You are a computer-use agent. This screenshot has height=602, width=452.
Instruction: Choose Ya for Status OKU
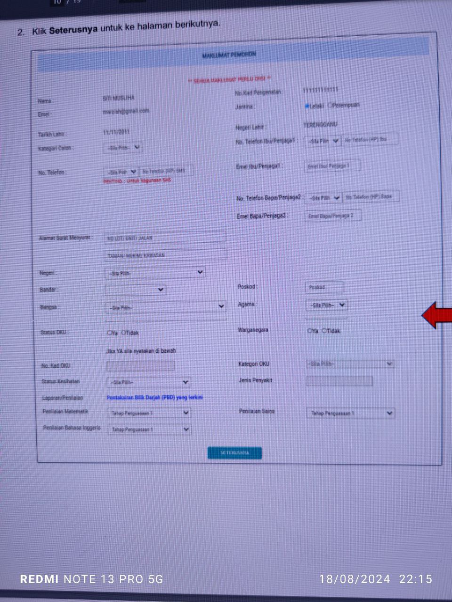(x=109, y=333)
